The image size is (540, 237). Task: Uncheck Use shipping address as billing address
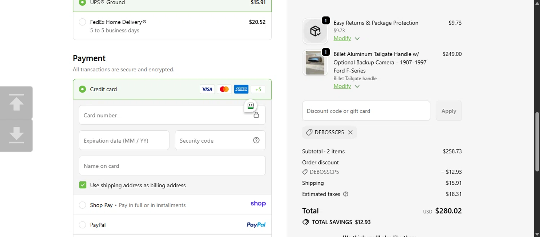pyautogui.click(x=83, y=185)
